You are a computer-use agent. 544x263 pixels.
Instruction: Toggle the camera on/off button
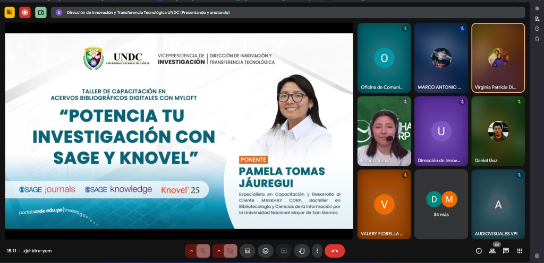231,251
